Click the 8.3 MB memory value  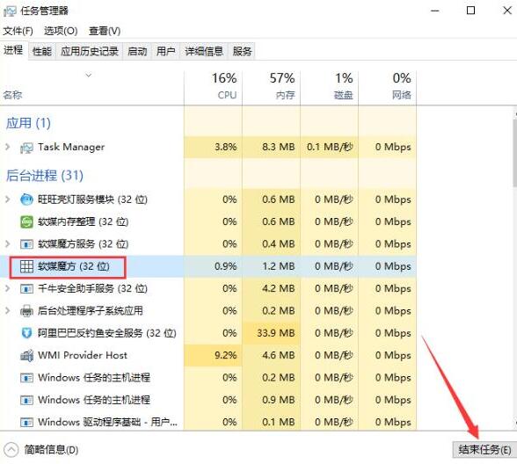[278, 147]
